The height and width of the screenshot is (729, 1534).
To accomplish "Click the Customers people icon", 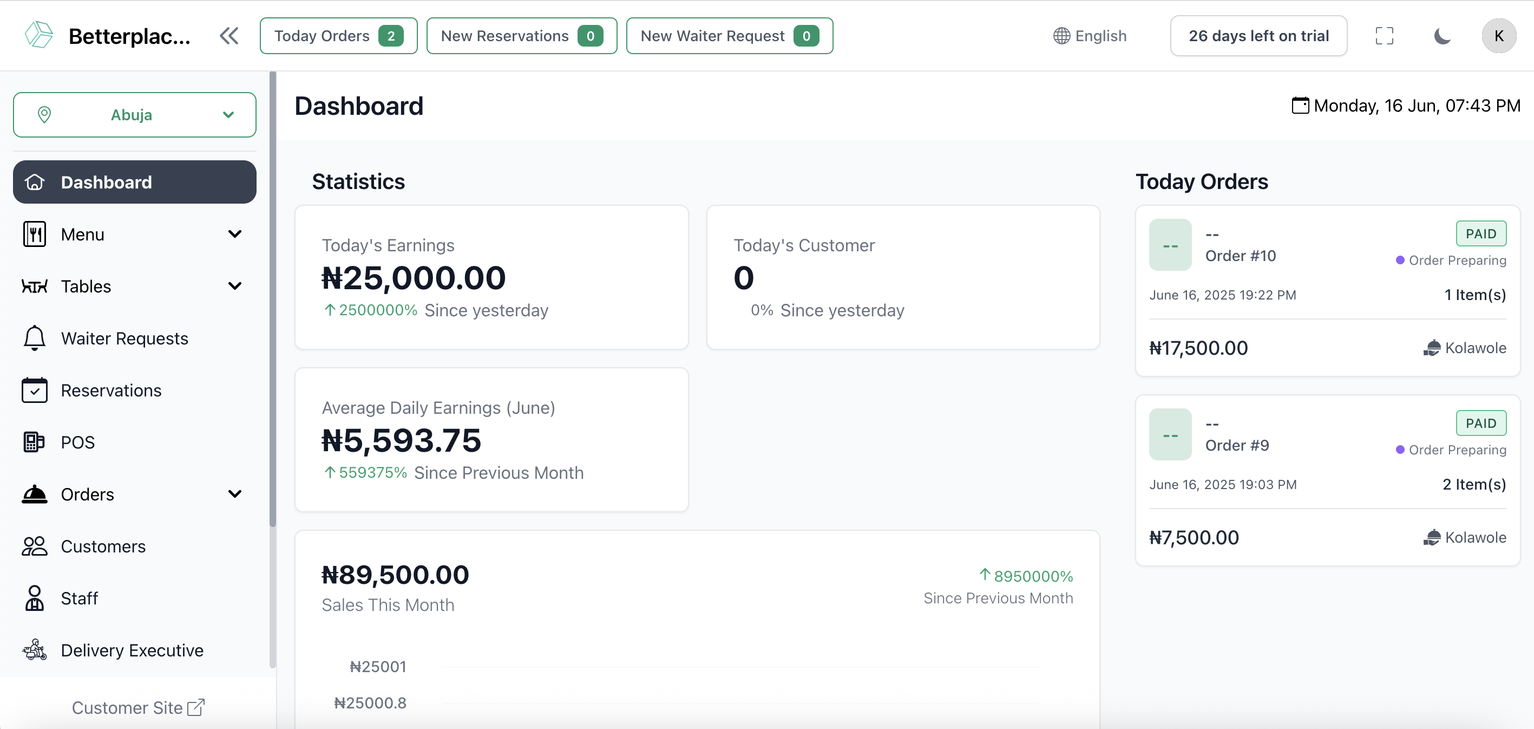I will click(35, 546).
